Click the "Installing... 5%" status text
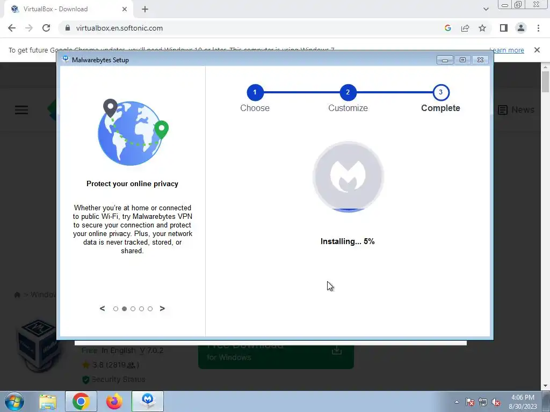550x412 pixels. point(348,241)
